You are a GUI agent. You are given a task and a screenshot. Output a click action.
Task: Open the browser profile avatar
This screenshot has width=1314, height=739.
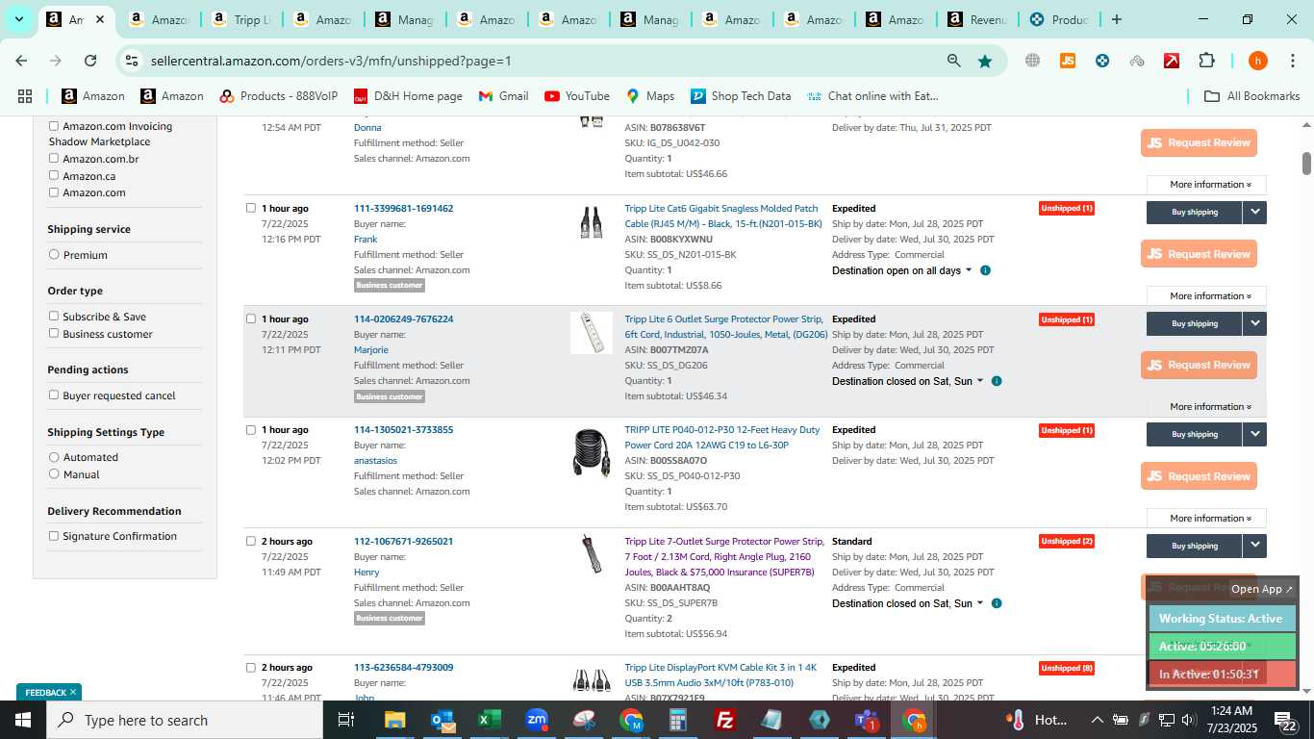click(x=1257, y=61)
